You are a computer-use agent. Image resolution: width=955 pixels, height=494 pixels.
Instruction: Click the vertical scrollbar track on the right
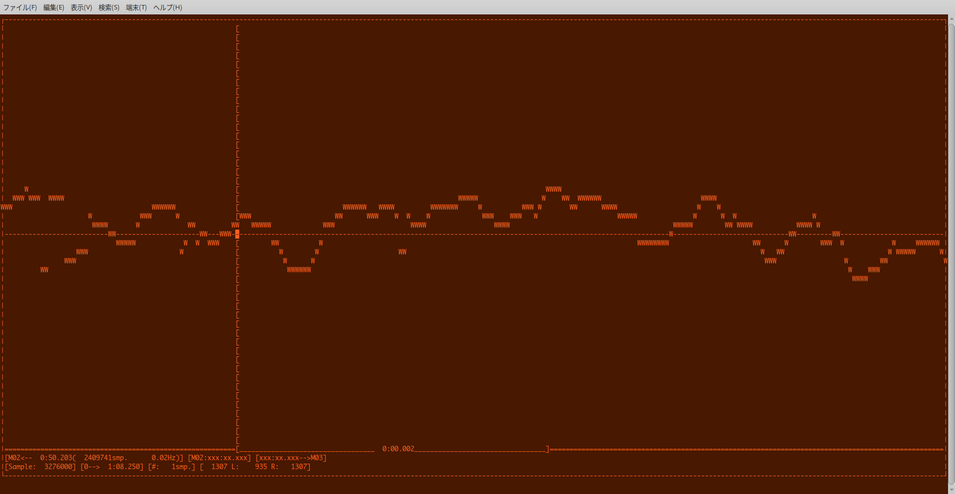(952, 248)
